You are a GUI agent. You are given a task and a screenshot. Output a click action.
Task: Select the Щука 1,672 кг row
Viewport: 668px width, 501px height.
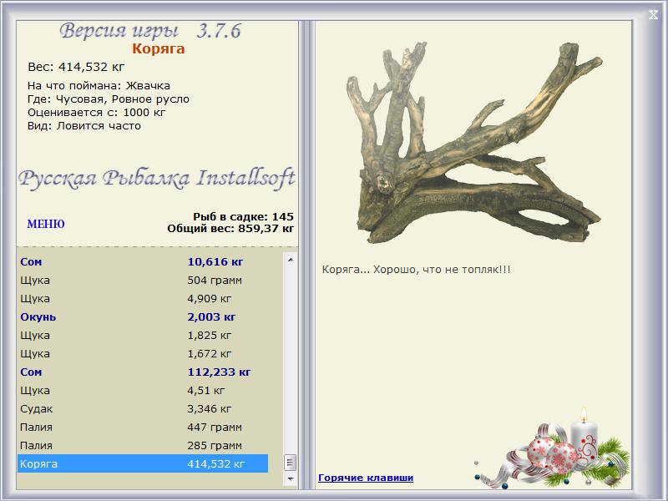pyautogui.click(x=142, y=353)
